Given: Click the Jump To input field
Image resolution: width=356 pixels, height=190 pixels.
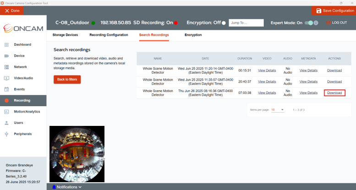Looking at the screenshot, I should tap(246, 23).
